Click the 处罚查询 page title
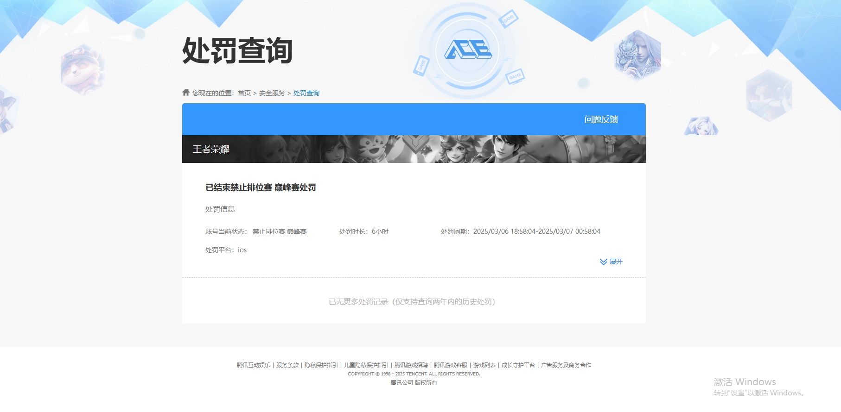The height and width of the screenshot is (412, 841). [237, 50]
